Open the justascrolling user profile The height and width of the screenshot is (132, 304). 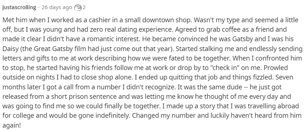click(x=19, y=8)
